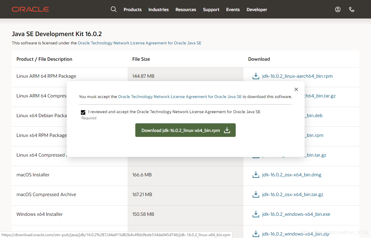Click macOS Installer row label
371x238 pixels.
(33, 175)
